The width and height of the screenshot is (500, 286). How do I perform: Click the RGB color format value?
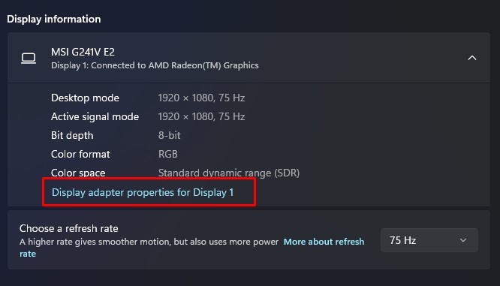[x=167, y=155]
